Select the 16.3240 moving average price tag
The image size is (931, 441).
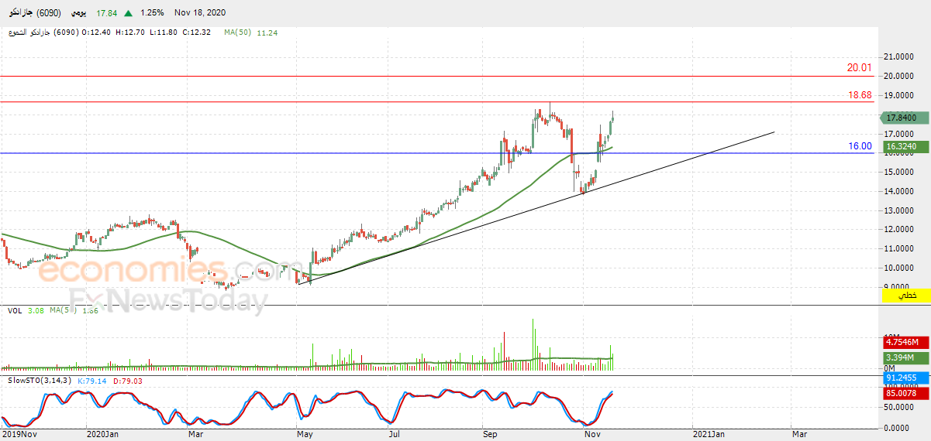[x=905, y=146]
